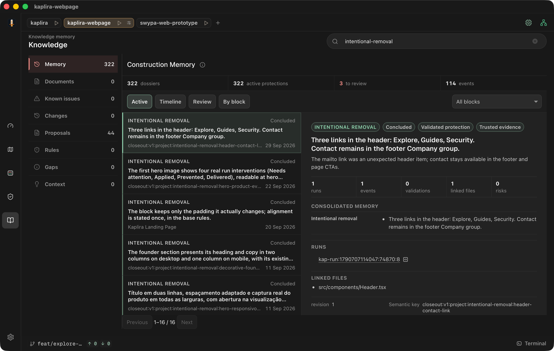The width and height of the screenshot is (554, 351).
Task: Show Construction Memory info tooltip icon
Action: (203, 65)
